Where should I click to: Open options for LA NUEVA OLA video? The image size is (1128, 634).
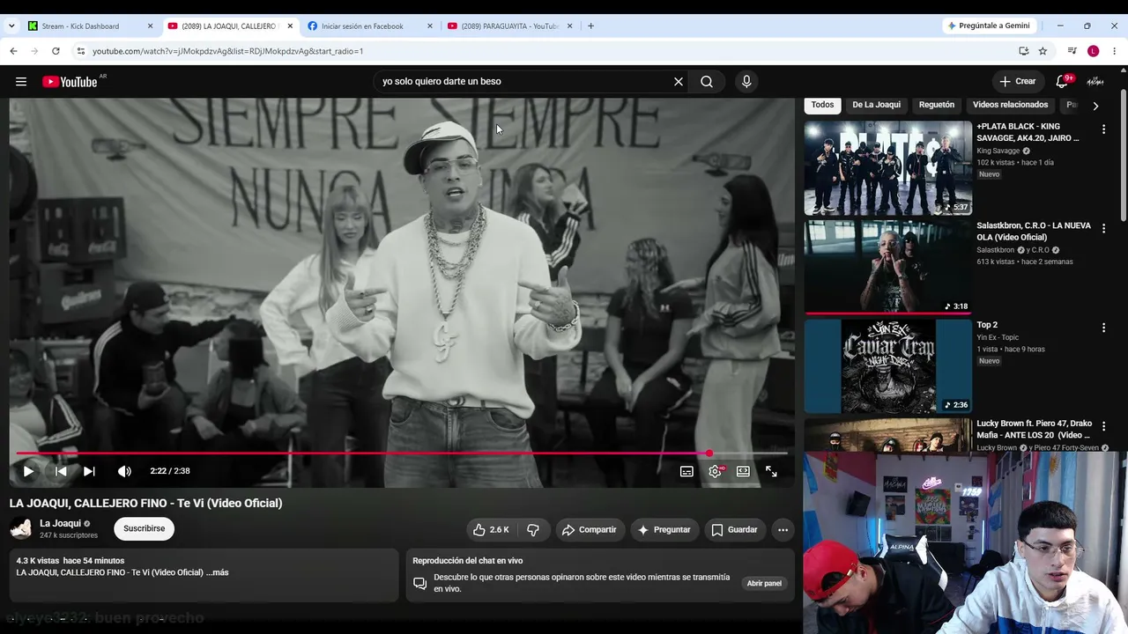point(1103,229)
